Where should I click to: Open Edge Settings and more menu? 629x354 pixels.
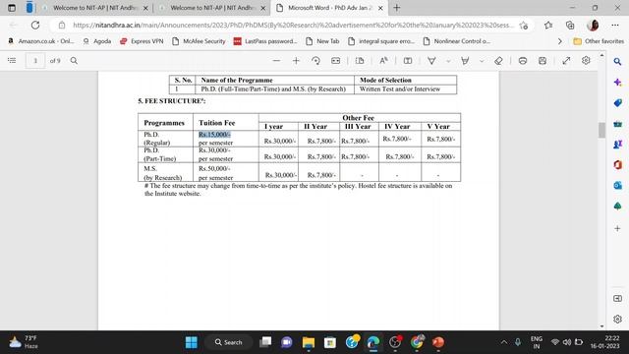615,26
